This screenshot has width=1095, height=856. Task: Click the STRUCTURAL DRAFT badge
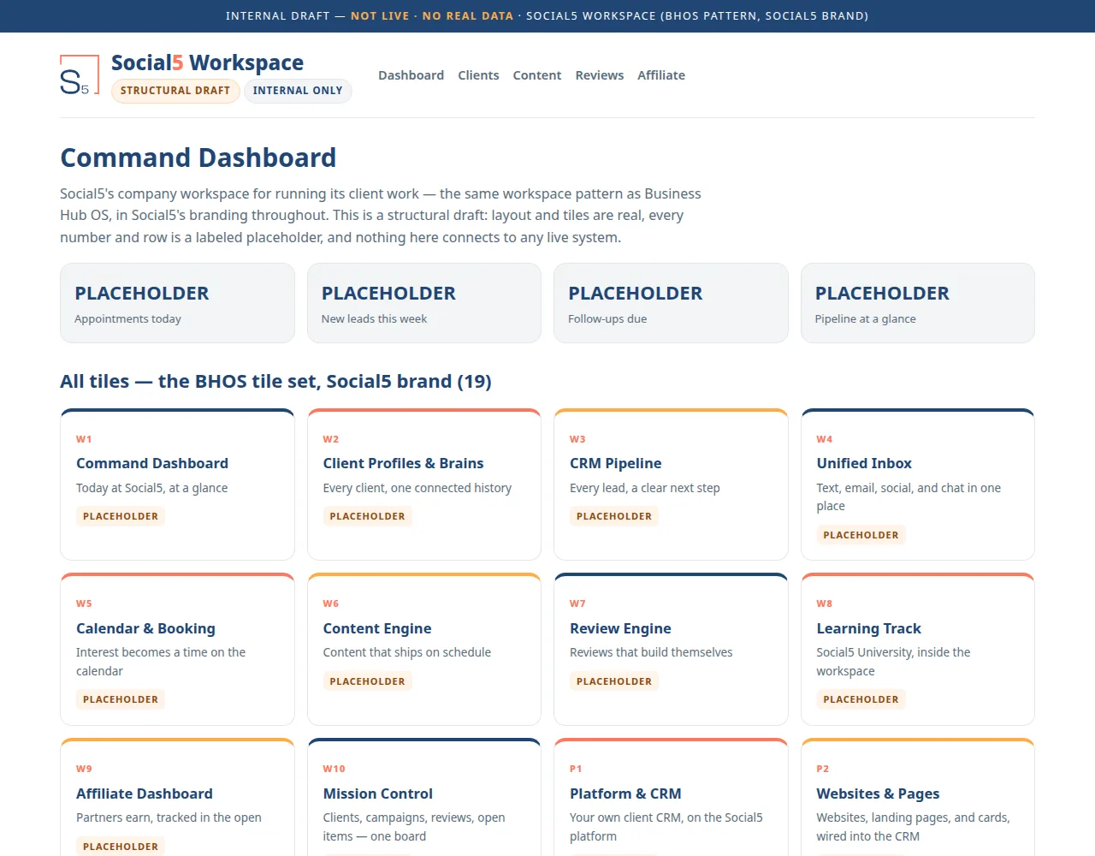point(175,91)
